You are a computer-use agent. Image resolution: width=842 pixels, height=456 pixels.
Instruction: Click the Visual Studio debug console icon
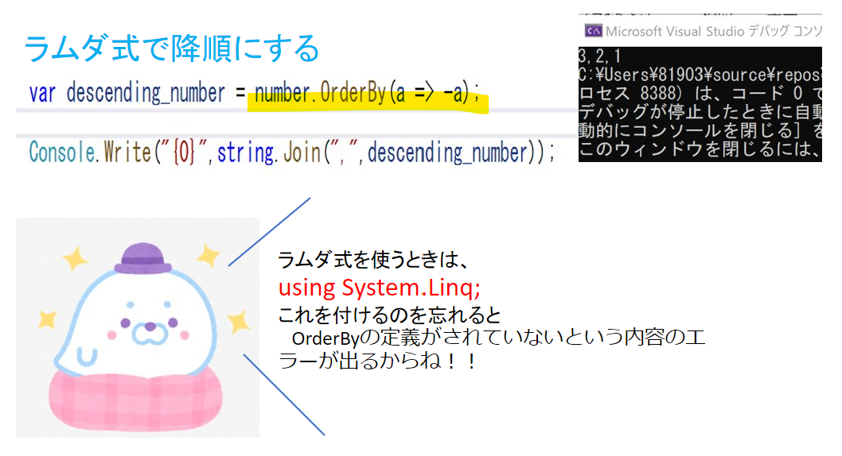click(x=594, y=31)
